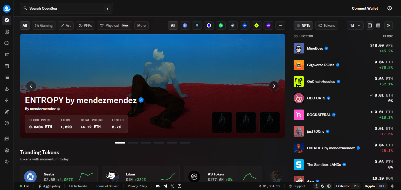Open the Tokens coin icon in sidebar

(x=7, y=43)
